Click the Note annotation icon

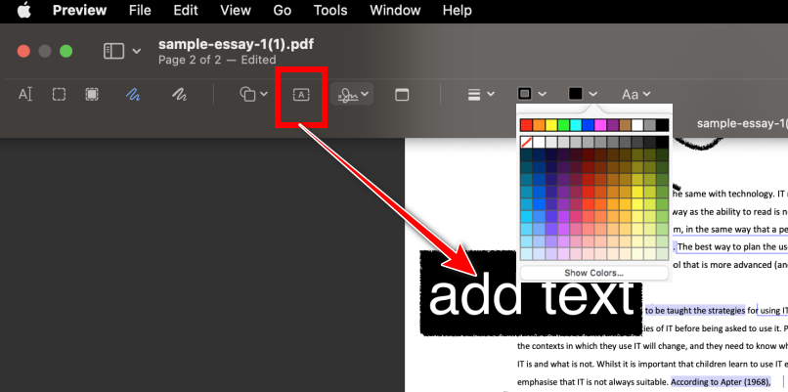(x=402, y=95)
